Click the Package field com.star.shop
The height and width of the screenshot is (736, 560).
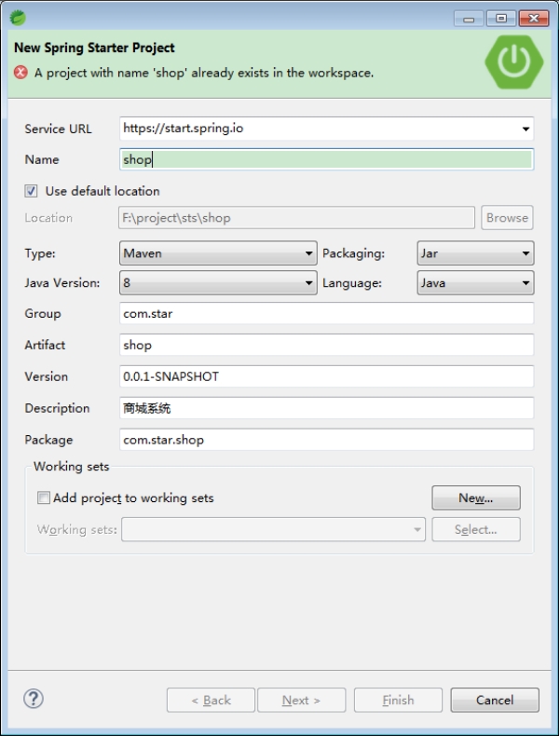point(326,440)
